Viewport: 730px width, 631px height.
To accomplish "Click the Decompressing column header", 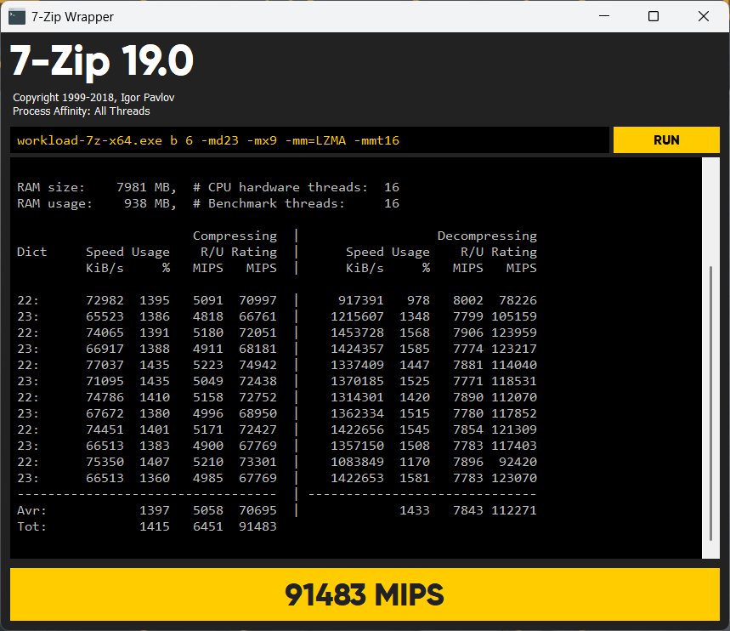I will (487, 236).
